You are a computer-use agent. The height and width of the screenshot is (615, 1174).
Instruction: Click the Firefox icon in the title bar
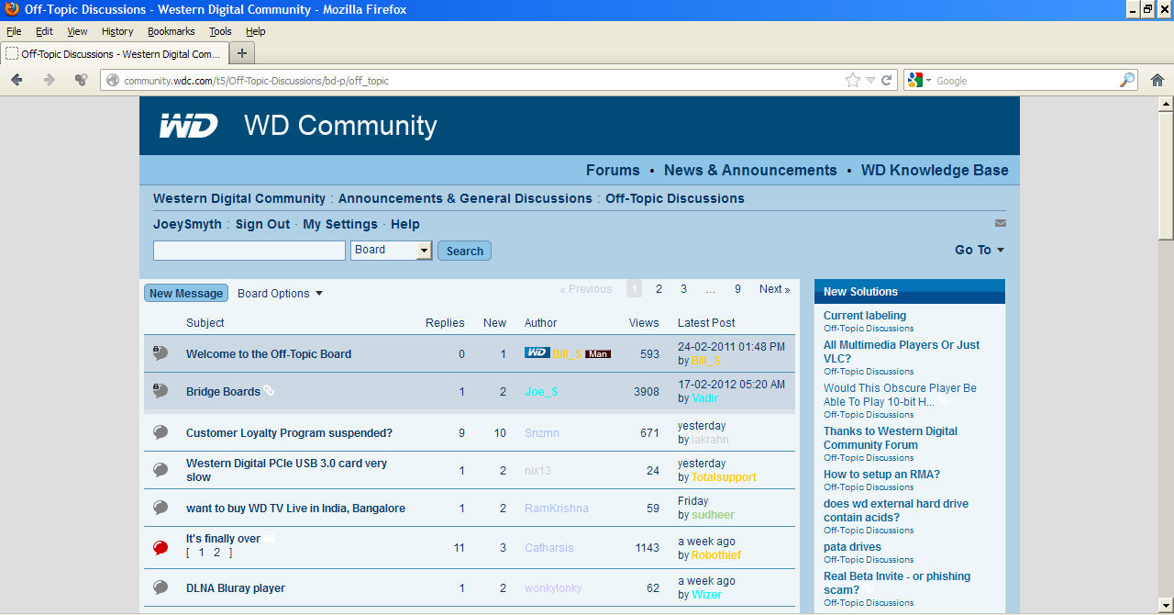[x=12, y=9]
